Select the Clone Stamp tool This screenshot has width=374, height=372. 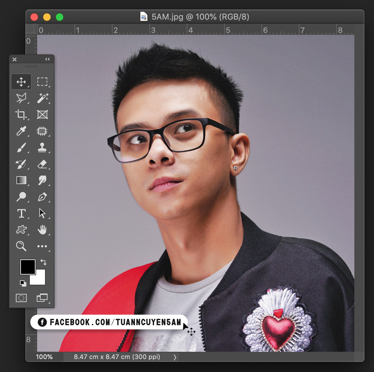tap(42, 147)
